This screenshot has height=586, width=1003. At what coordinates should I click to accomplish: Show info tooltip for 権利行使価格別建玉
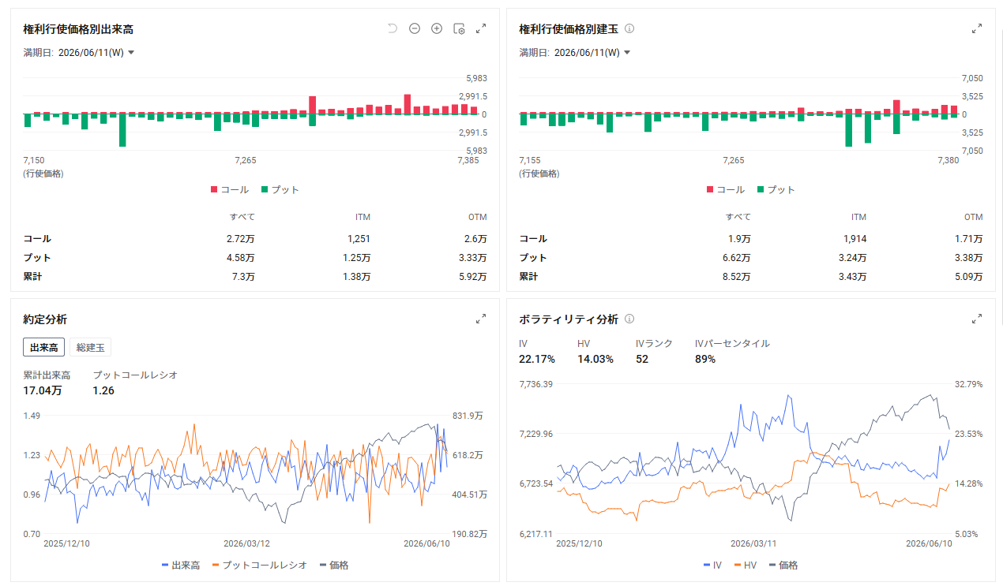click(x=629, y=28)
